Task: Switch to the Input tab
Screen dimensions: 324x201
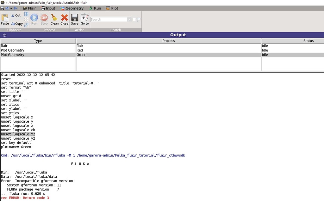Action: pos(48,8)
